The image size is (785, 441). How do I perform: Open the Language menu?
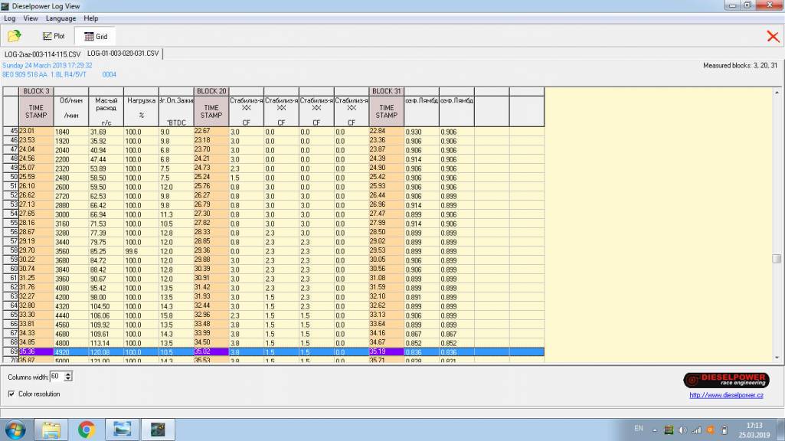click(x=61, y=18)
